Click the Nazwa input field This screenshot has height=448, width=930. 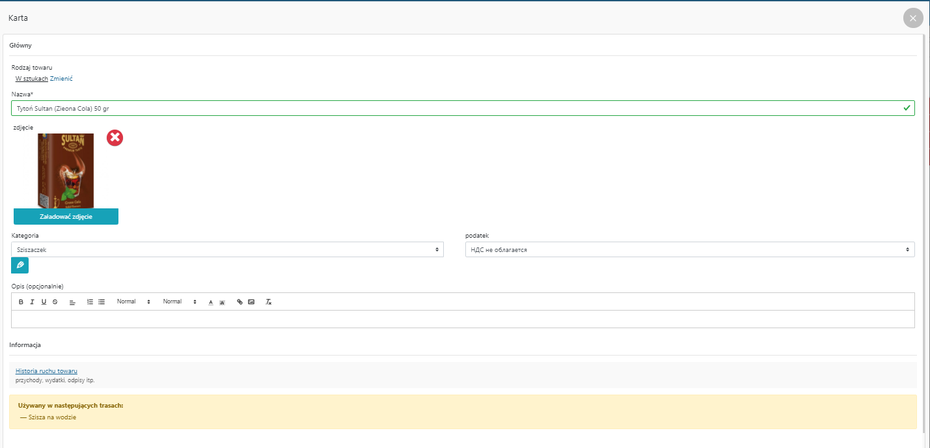[456, 108]
